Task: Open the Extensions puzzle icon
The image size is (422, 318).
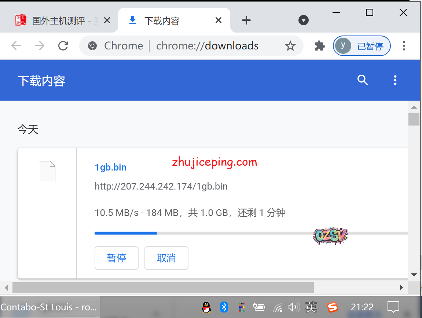Action: 320,46
